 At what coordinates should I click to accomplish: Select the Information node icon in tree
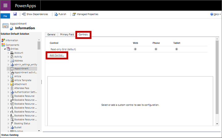click(x=3, y=40)
